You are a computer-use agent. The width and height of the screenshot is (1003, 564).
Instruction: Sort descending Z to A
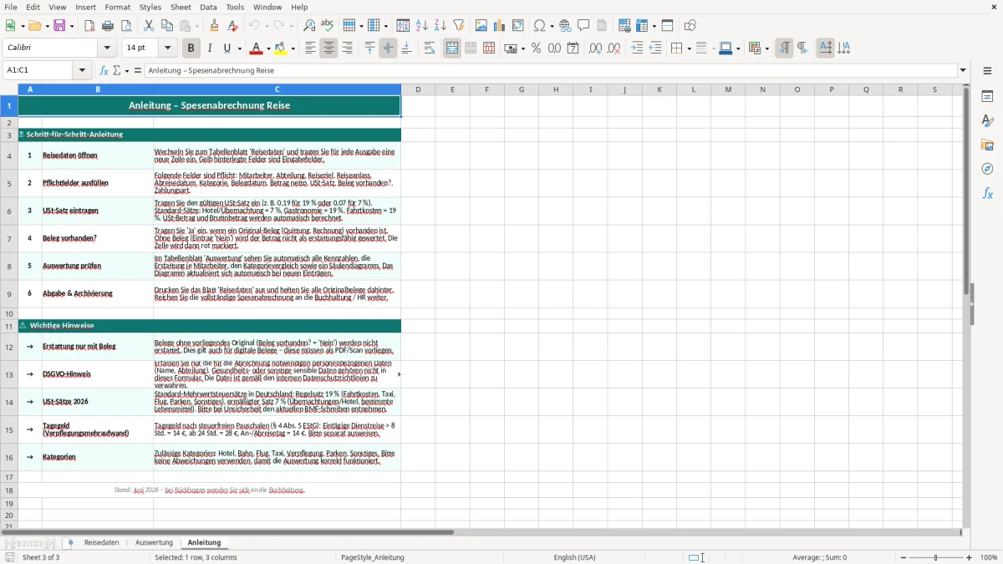440,26
